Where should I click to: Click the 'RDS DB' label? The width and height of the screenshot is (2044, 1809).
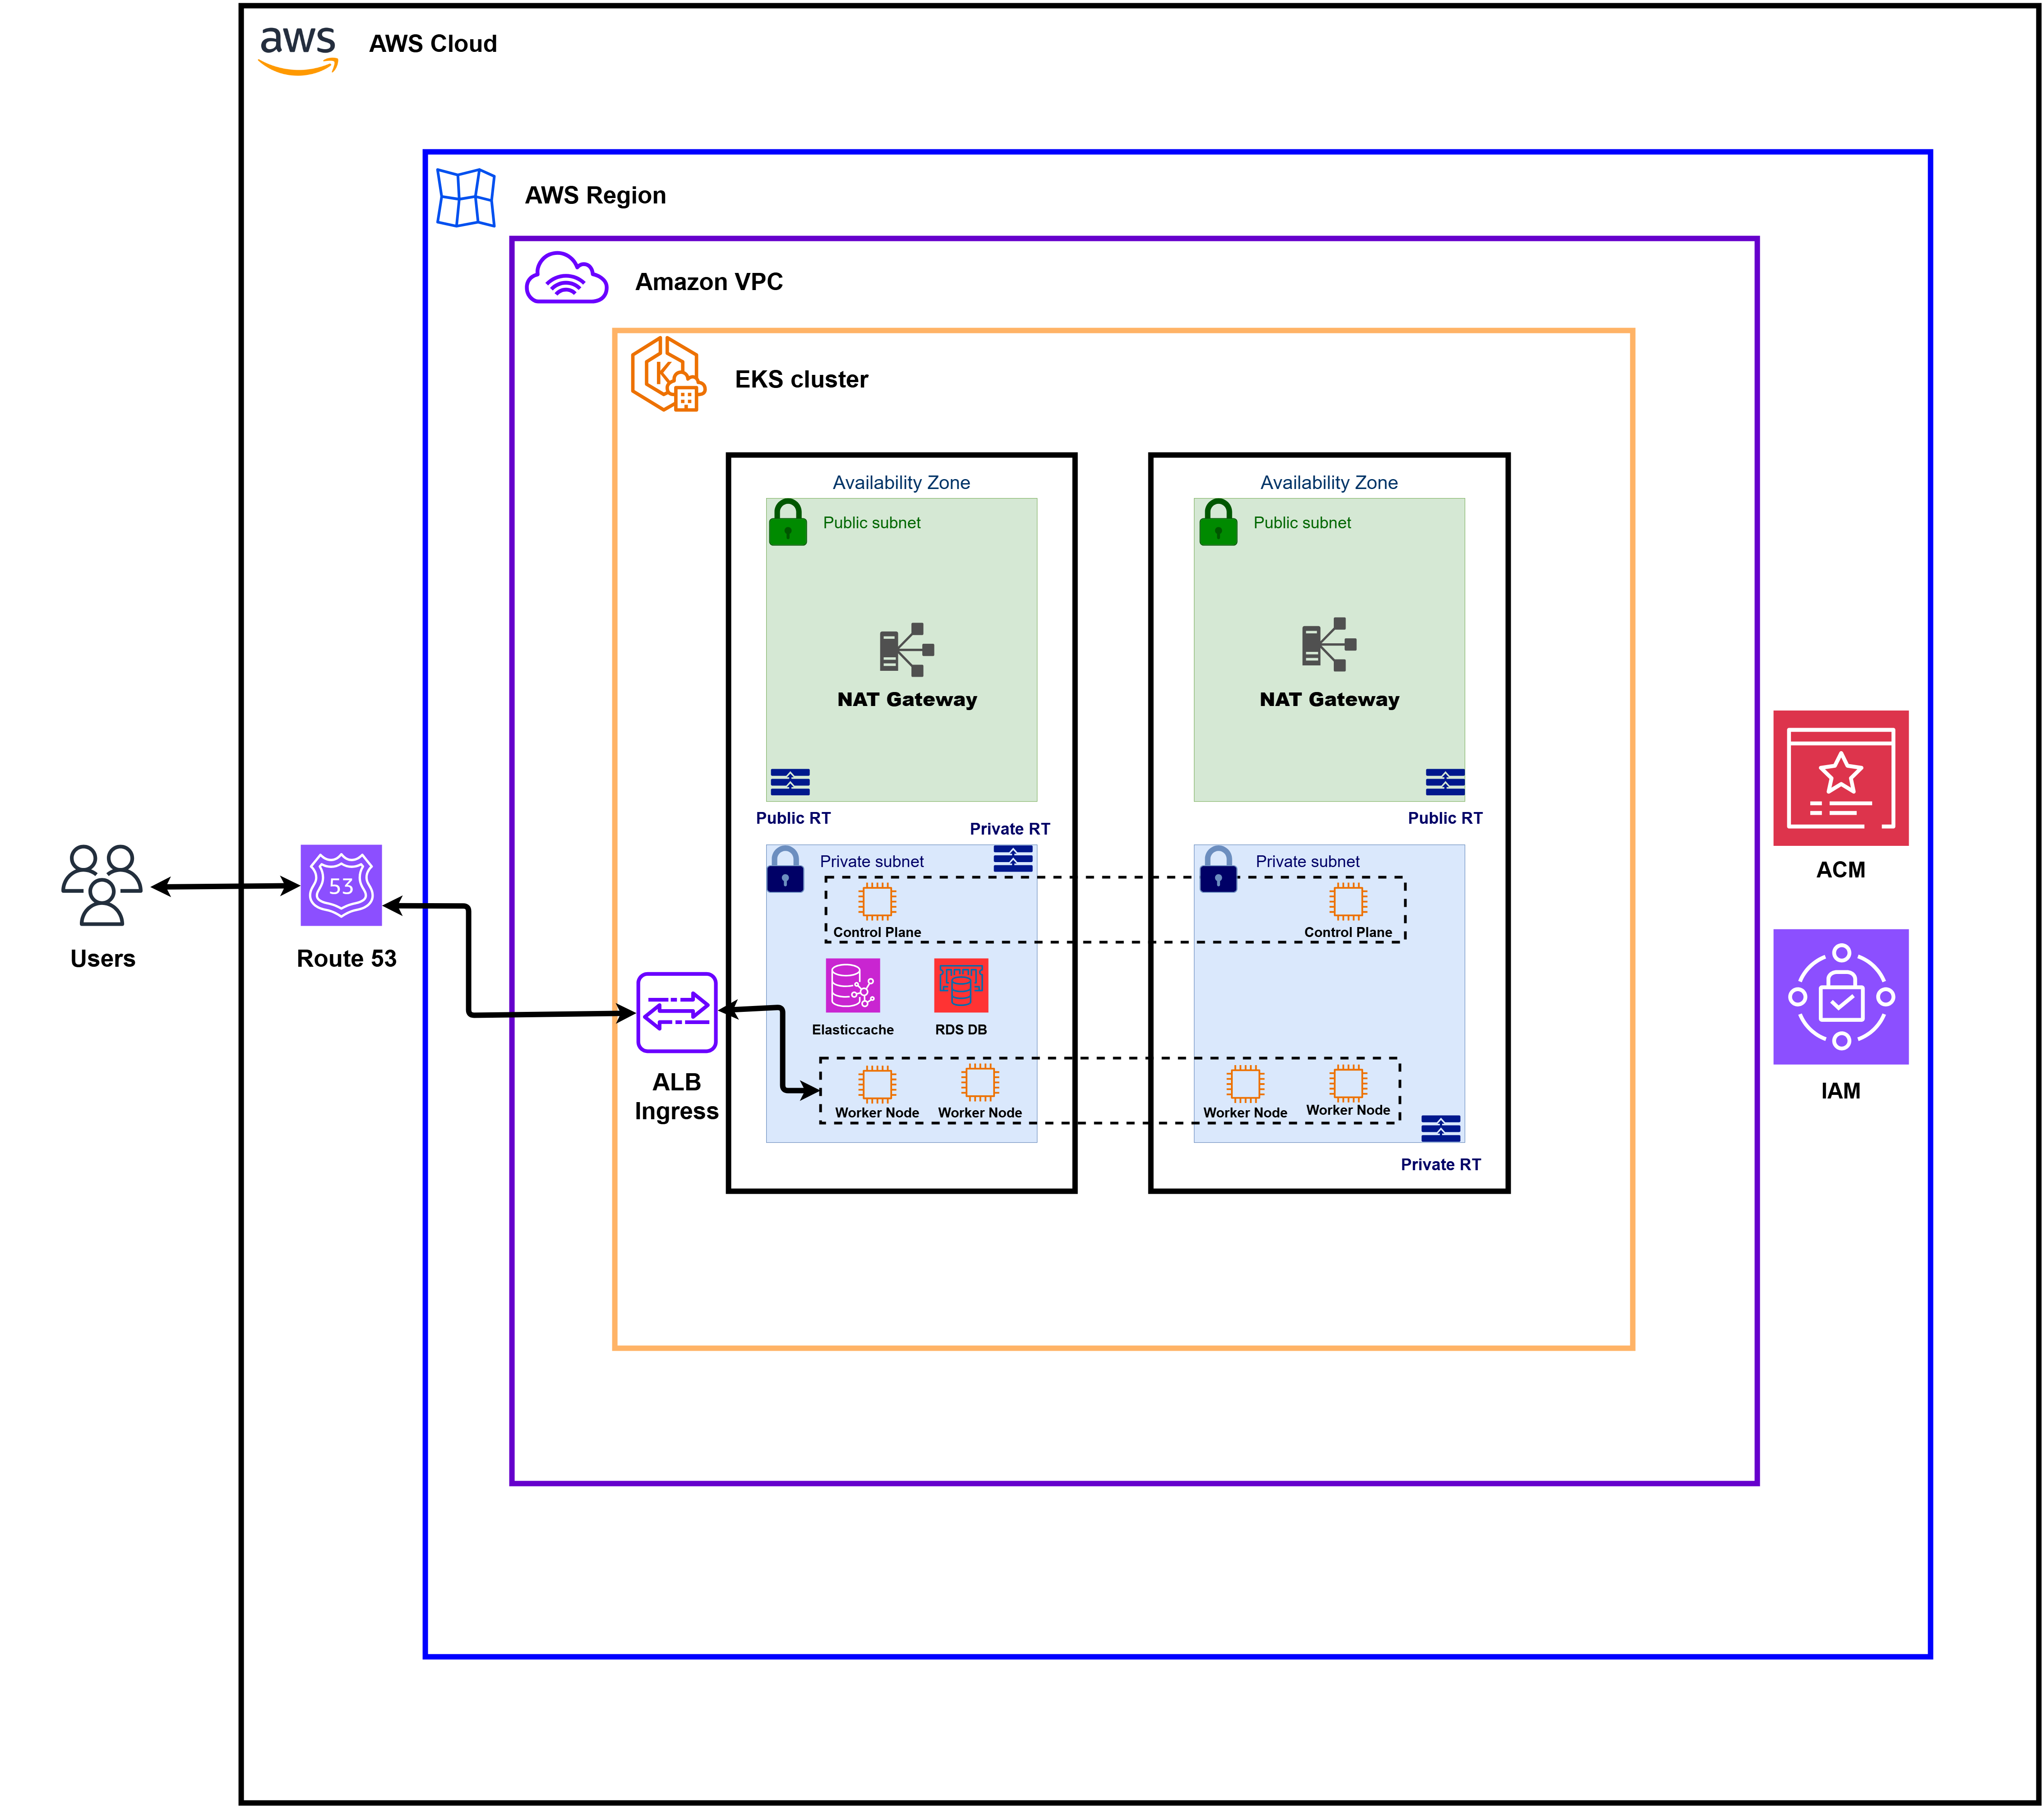click(x=961, y=1030)
